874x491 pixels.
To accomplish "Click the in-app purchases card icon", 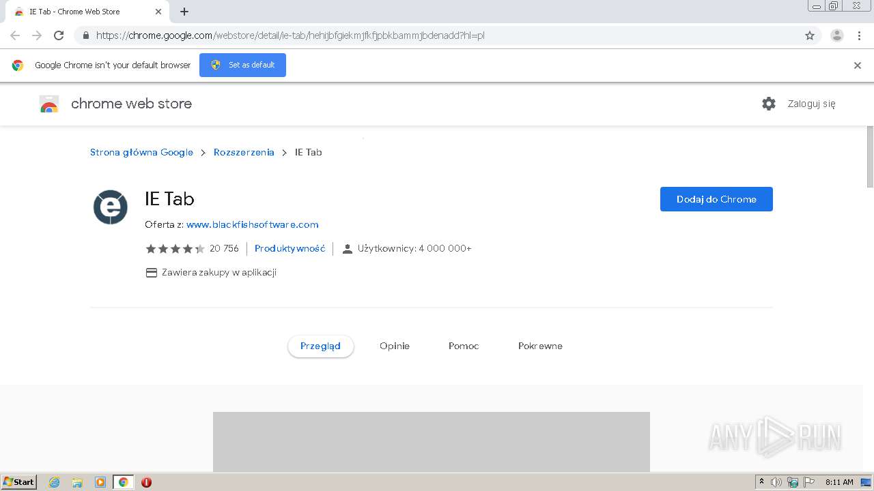I will click(x=152, y=273).
